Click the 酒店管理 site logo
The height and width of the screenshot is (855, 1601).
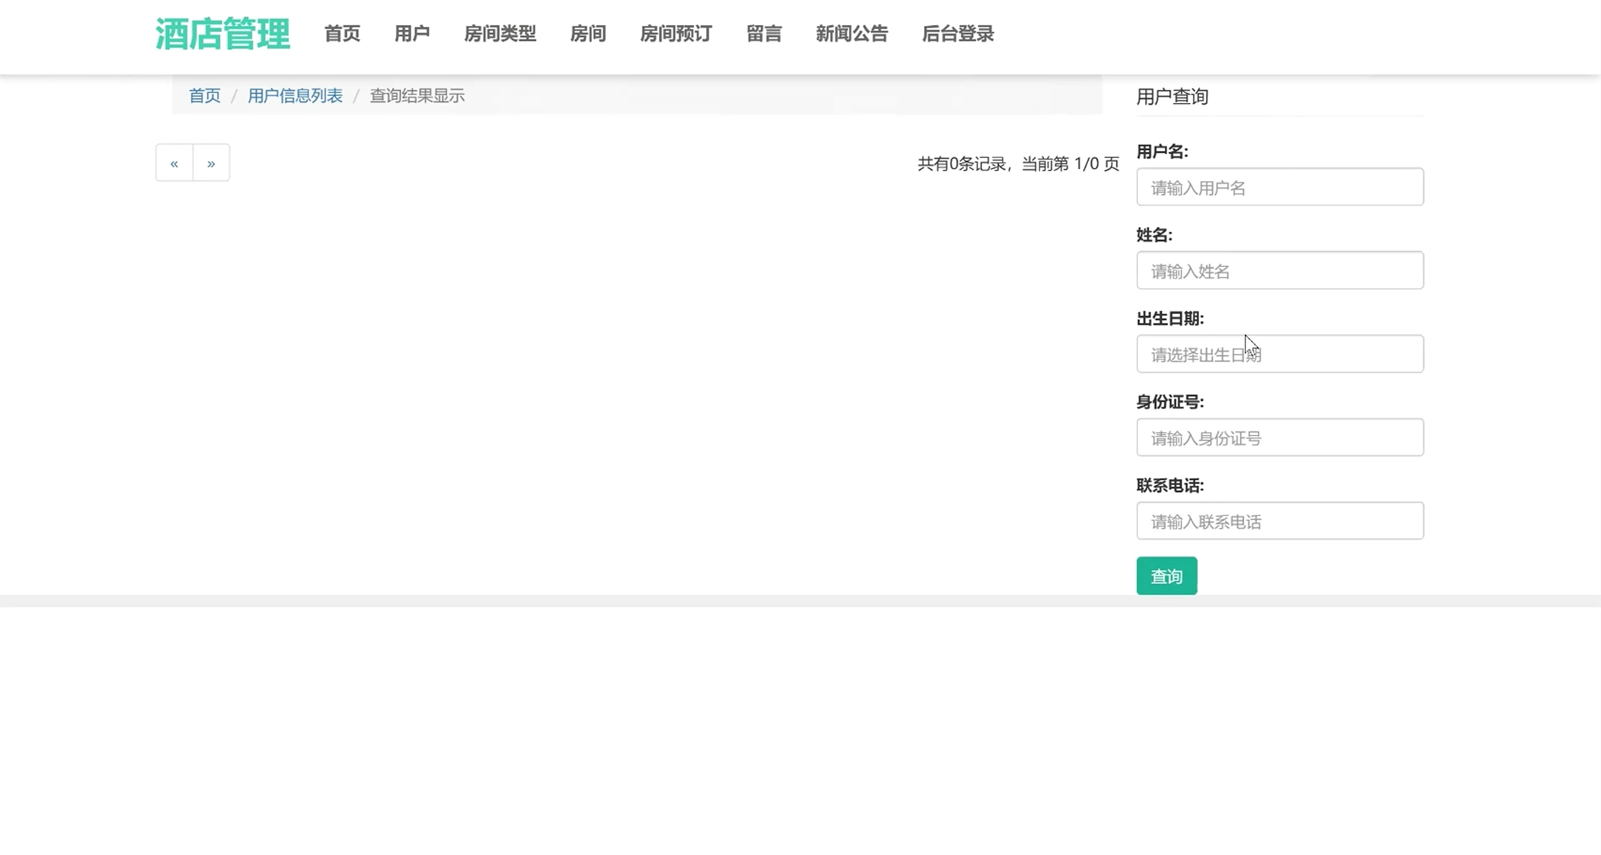point(222,33)
